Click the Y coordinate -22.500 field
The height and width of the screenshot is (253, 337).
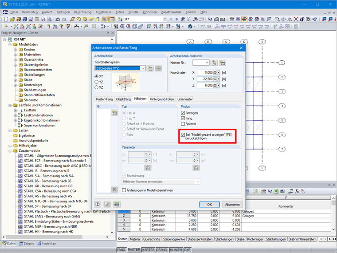pyautogui.click(x=205, y=79)
